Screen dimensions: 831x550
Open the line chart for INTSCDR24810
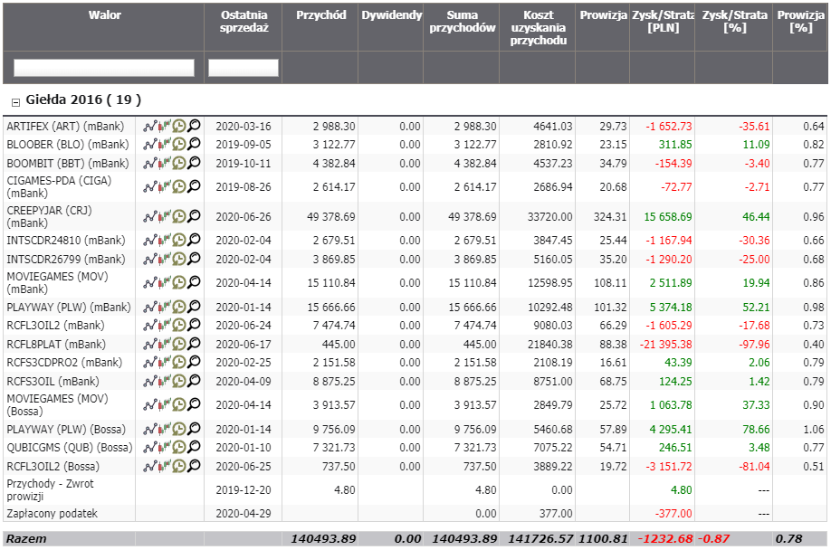(x=150, y=240)
